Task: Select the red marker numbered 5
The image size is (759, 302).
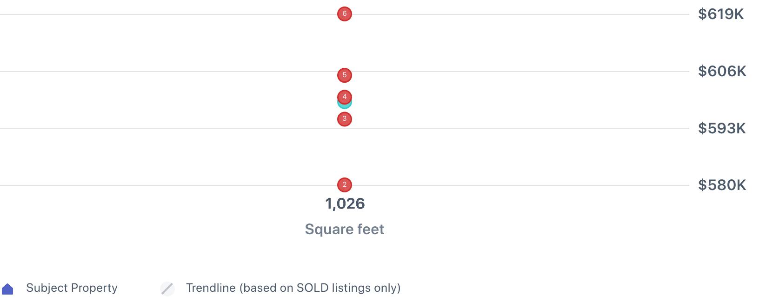Action: tap(344, 75)
